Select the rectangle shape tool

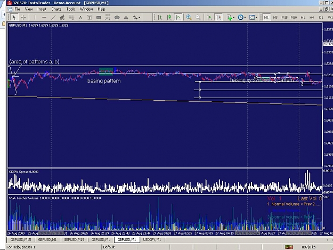[99, 18]
